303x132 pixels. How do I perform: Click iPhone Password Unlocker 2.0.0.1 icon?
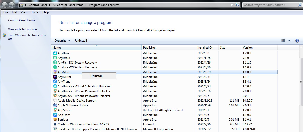pyautogui.click(x=55, y=91)
